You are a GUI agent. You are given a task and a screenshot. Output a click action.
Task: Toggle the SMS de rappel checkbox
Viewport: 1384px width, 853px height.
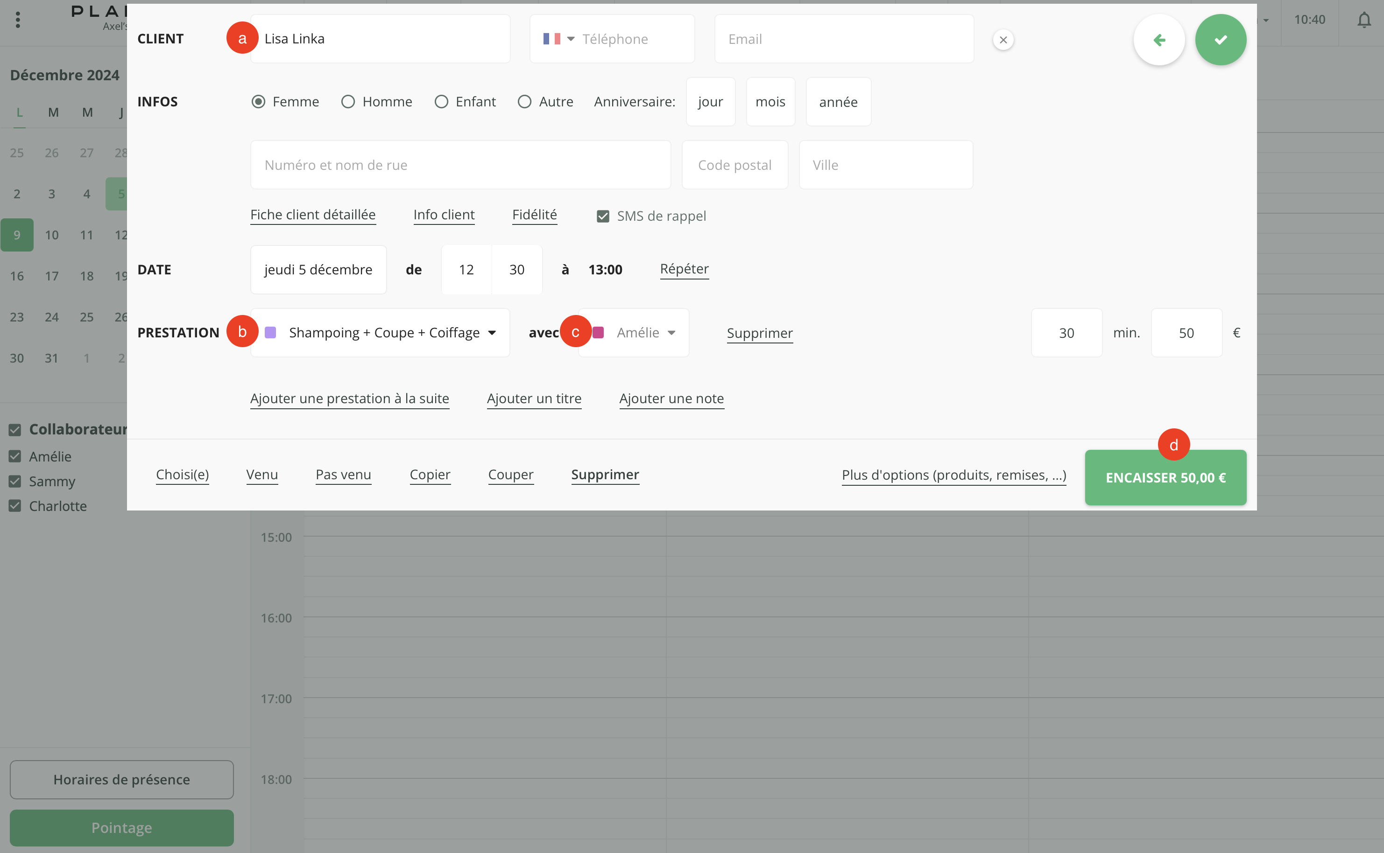coord(603,216)
